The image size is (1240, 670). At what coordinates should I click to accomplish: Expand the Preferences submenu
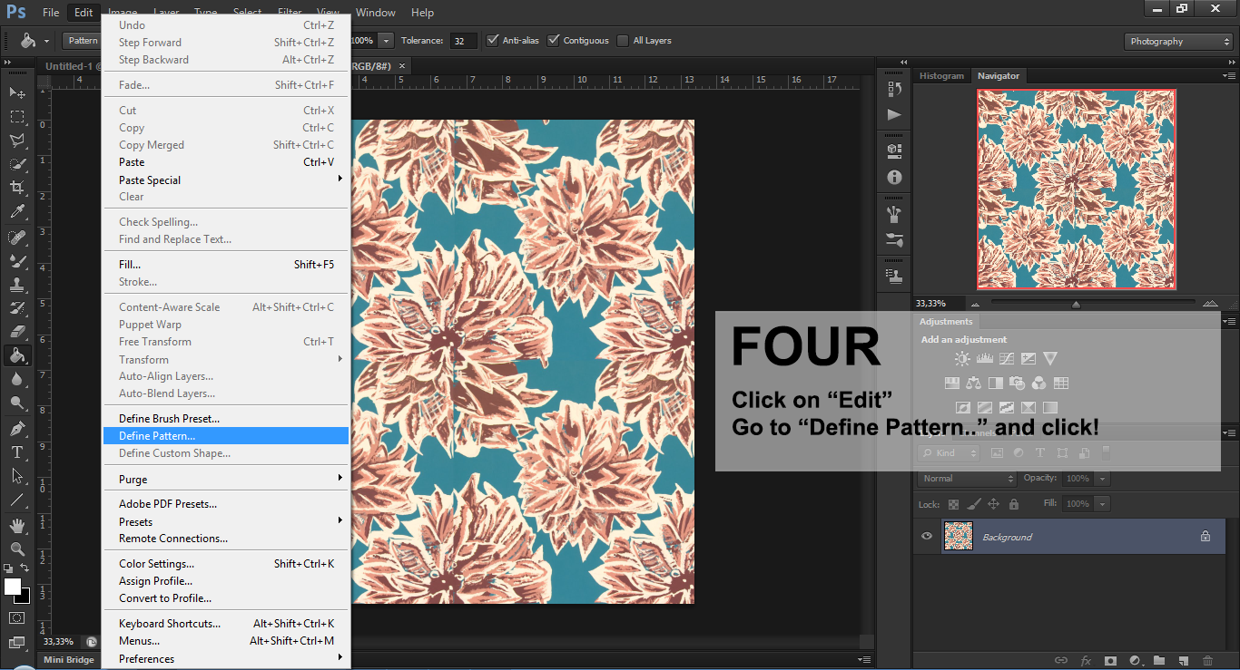pyautogui.click(x=226, y=658)
